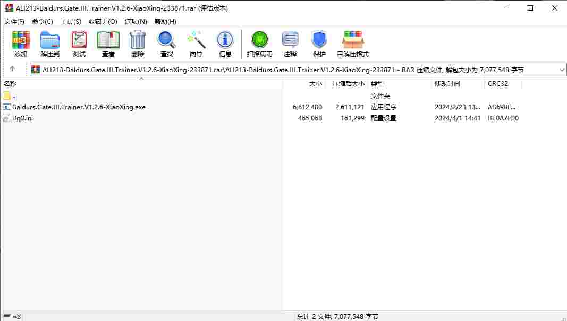
Task: Open the 命令(C) menu
Action: [x=43, y=22]
